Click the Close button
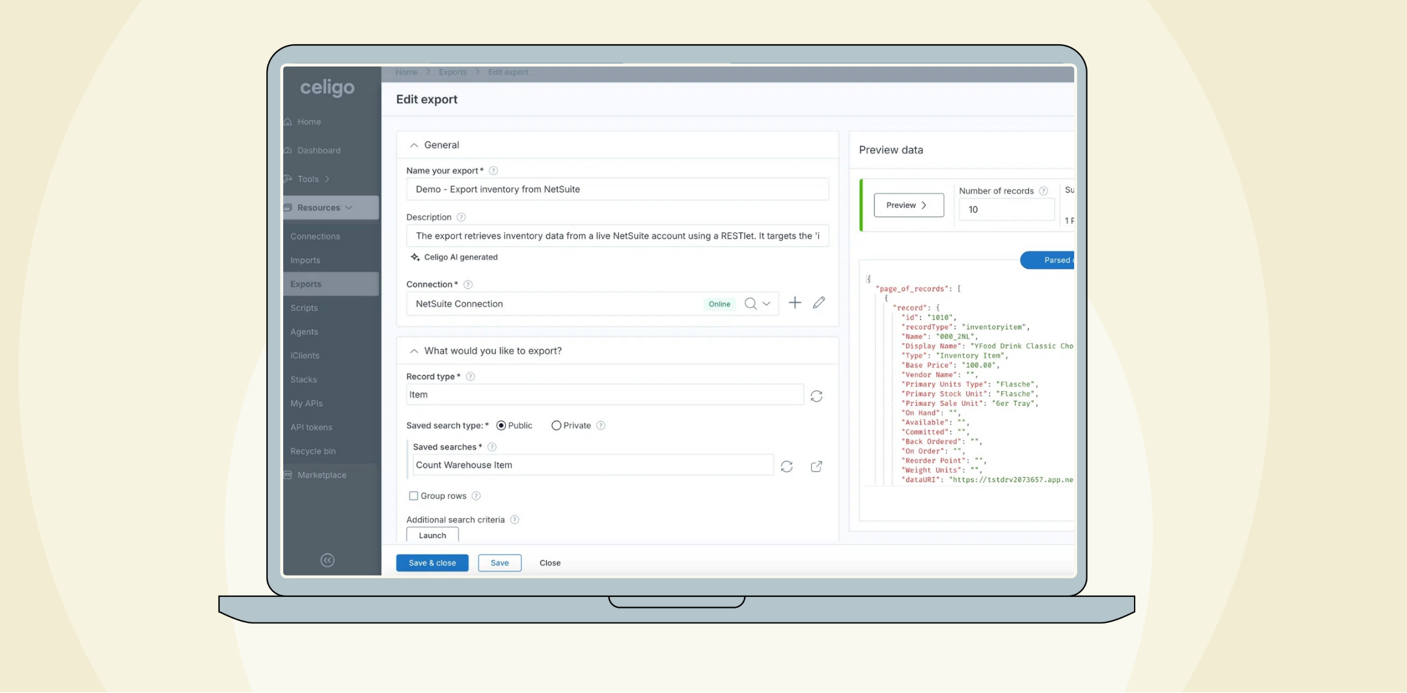Viewport: 1407px width, 693px height. click(x=550, y=563)
